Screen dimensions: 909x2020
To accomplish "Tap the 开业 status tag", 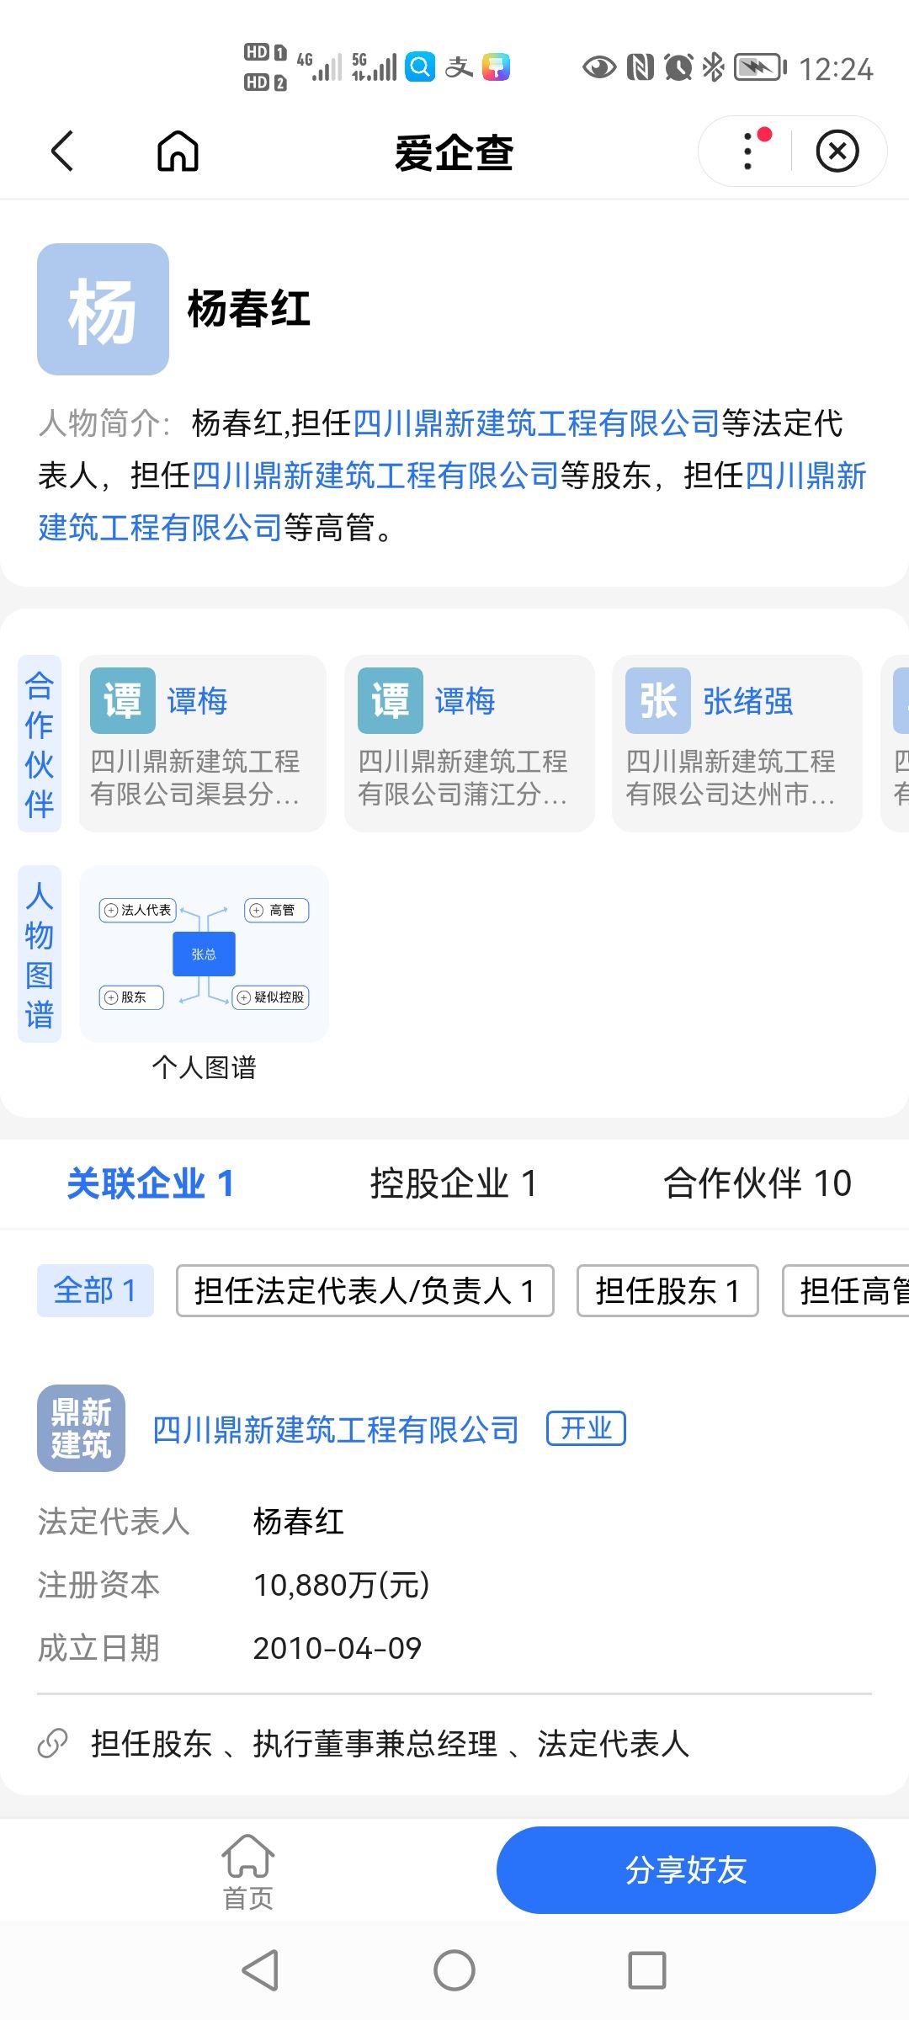I will (586, 1428).
